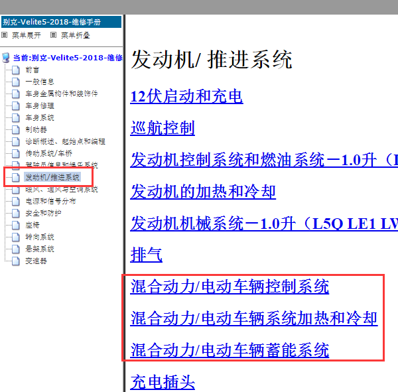
Task: Open 混合动力/电动车辆系统加热和冷却 link
Action: (x=254, y=318)
